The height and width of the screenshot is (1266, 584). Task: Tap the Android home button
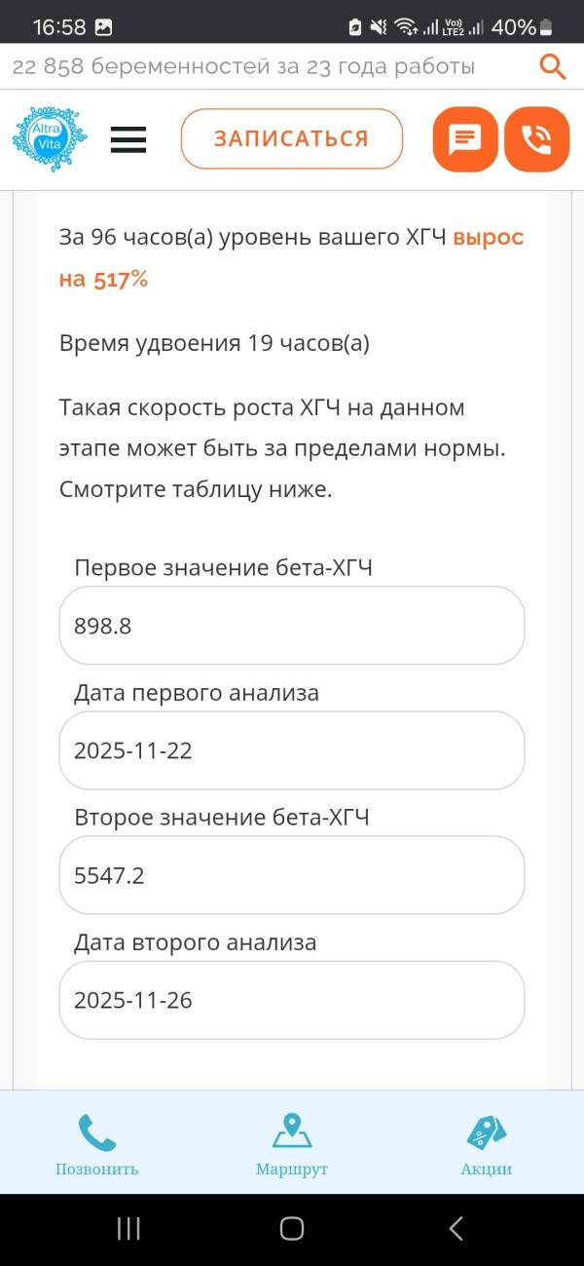coord(291,1229)
